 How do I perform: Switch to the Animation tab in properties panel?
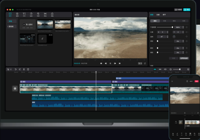(158, 14)
